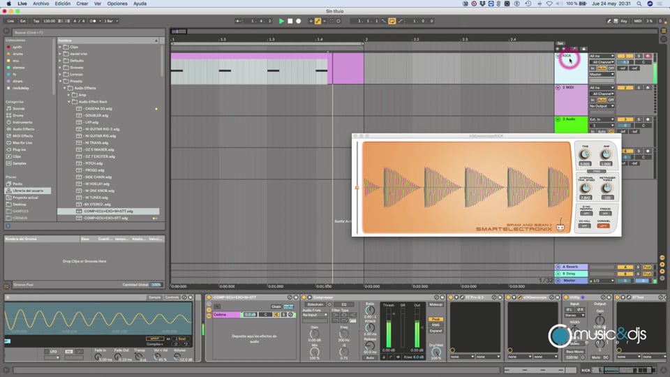Viewport: 670px width, 377px height.
Task: Toggle the KICK track activator labeled 1
Action: (x=625, y=56)
